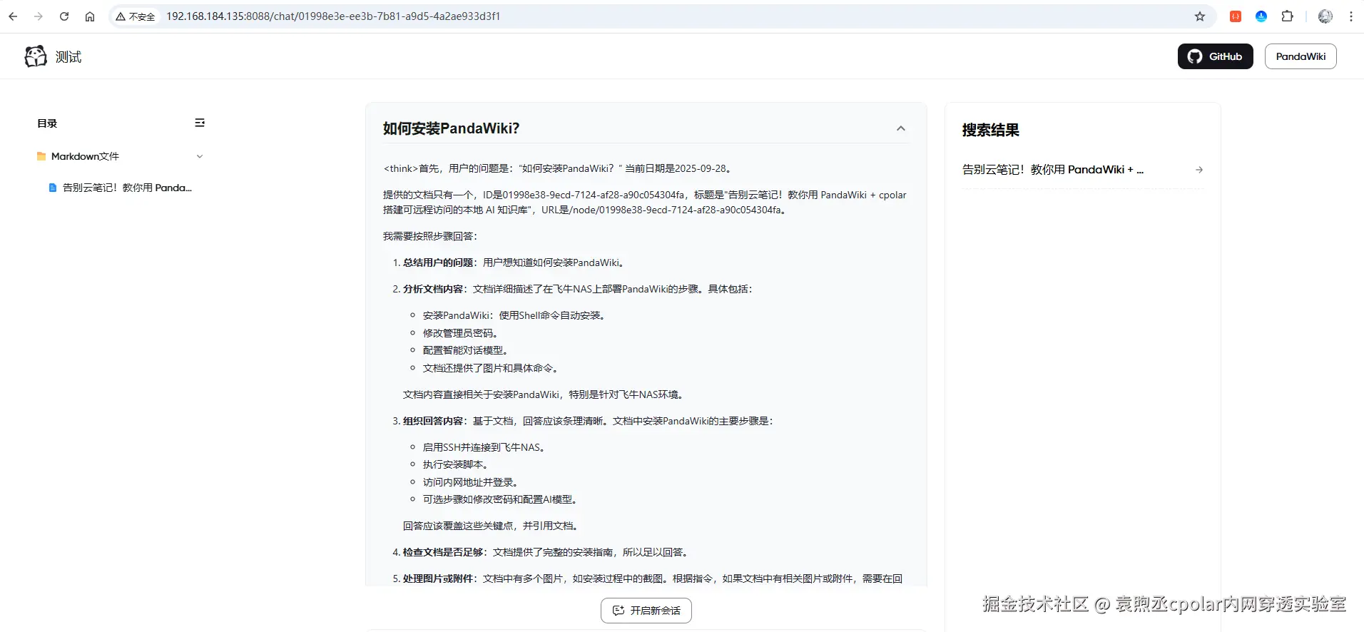
Task: Open the blue browser extension icon
Action: point(1261,16)
